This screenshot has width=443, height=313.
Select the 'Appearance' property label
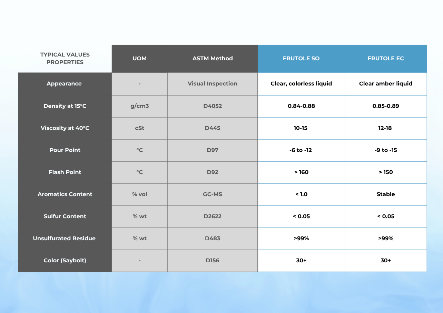(64, 84)
